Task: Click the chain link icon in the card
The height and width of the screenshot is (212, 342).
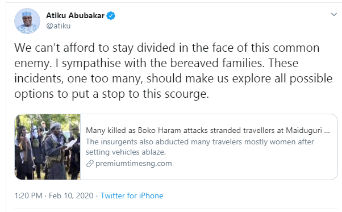Action: 90,163
